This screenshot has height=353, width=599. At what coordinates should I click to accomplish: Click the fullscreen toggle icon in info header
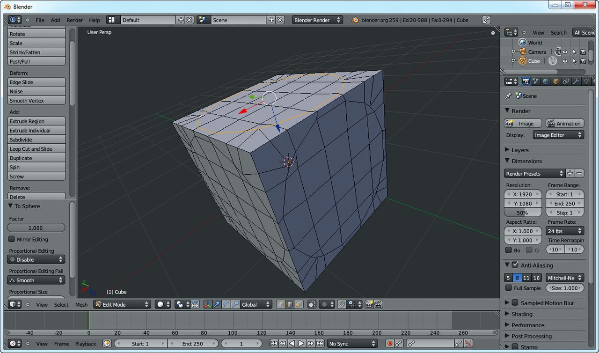pos(486,20)
